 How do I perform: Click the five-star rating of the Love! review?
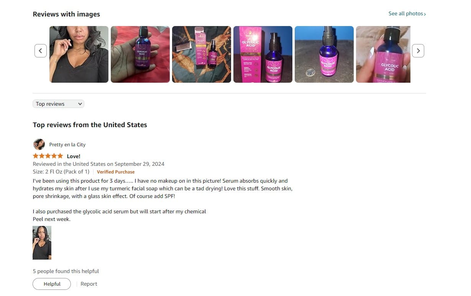click(x=48, y=156)
